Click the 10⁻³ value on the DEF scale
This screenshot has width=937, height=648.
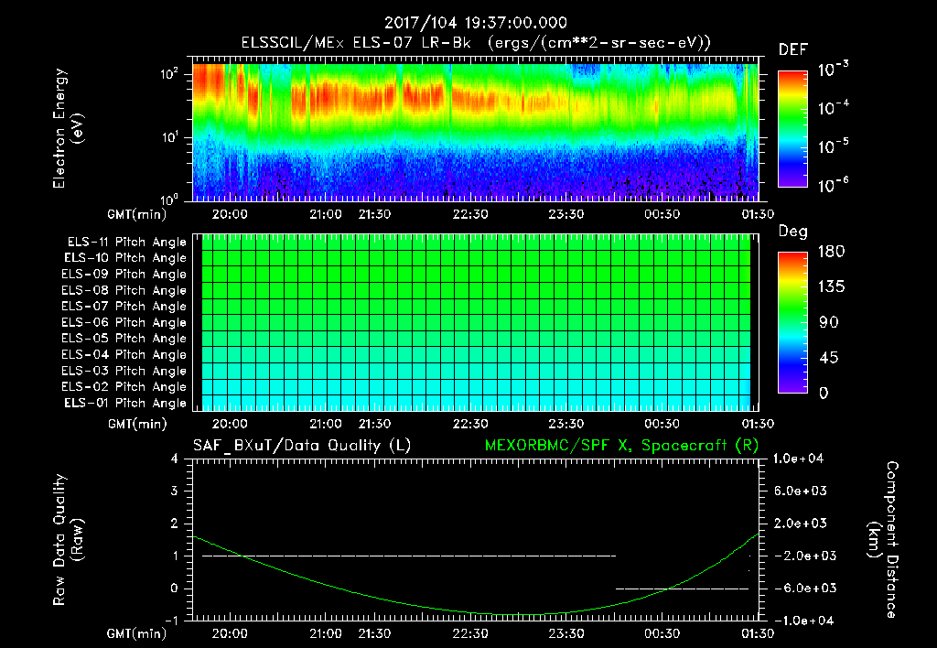[x=833, y=69]
